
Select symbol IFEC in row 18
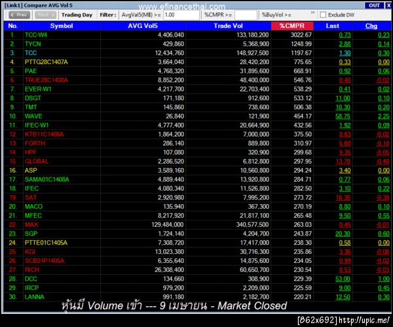(x=32, y=188)
